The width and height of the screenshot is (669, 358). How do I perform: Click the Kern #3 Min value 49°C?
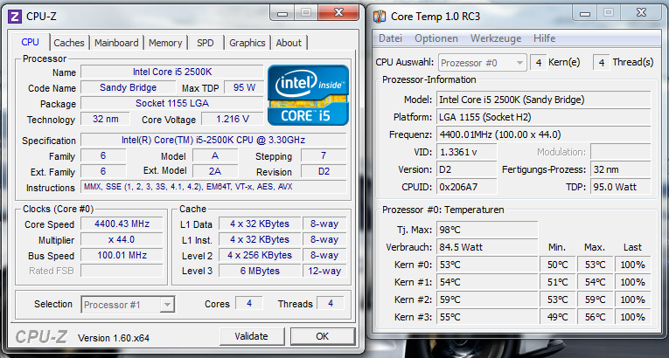558,317
